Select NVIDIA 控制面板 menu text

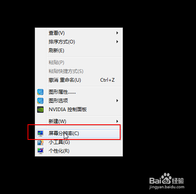[67, 110]
